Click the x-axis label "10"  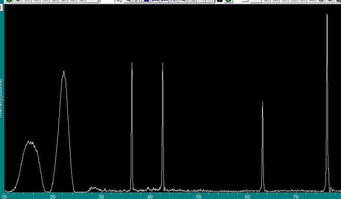(x=4, y=197)
